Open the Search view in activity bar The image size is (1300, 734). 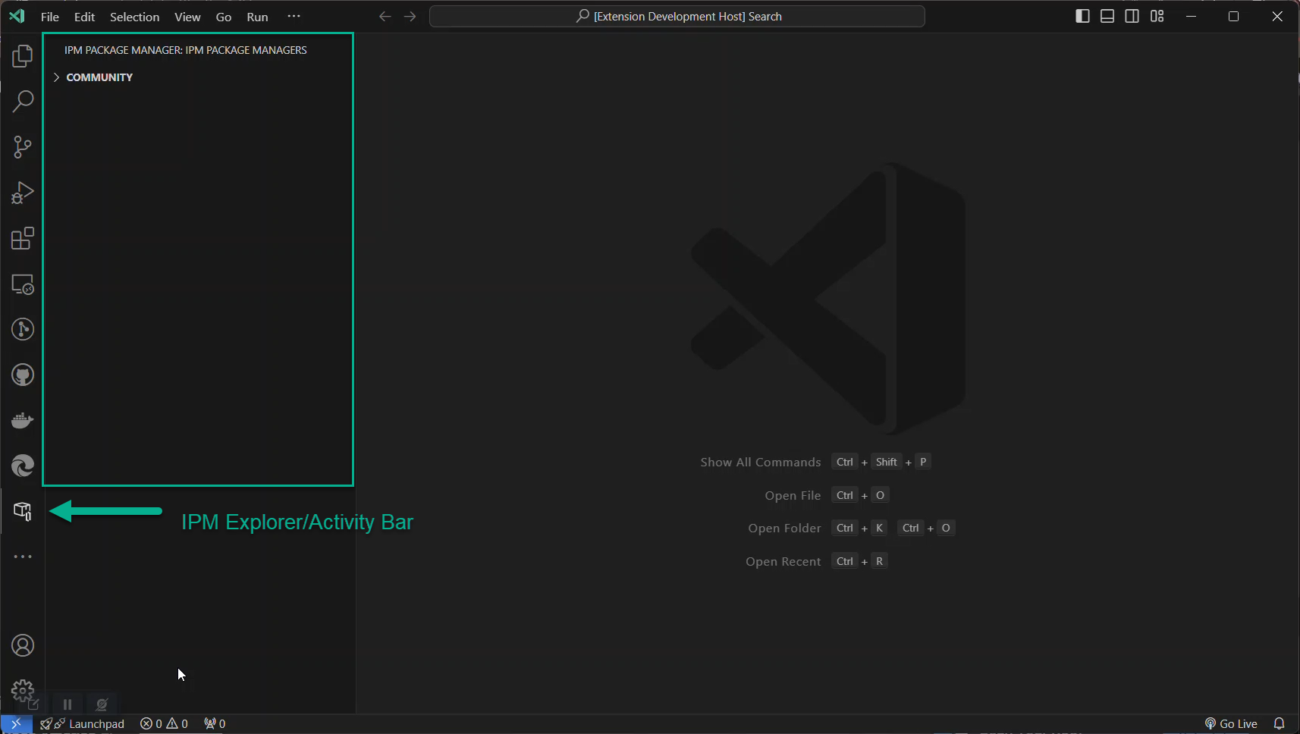pyautogui.click(x=23, y=101)
